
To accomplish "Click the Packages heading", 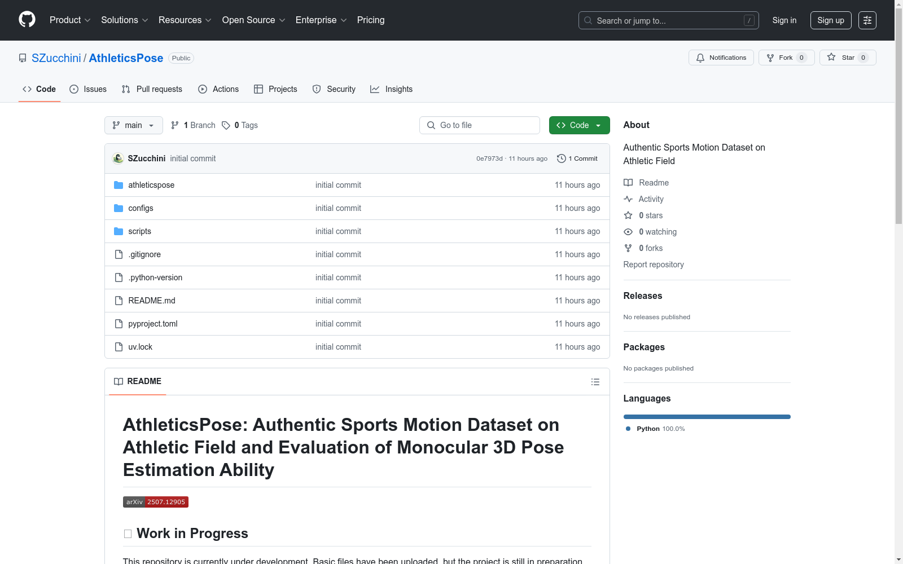I will [x=644, y=347].
